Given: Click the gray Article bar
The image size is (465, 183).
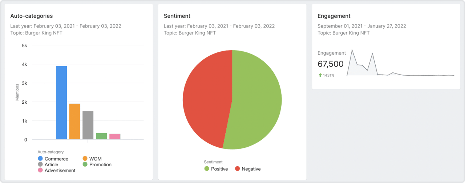Looking at the screenshot, I should click(x=88, y=125).
